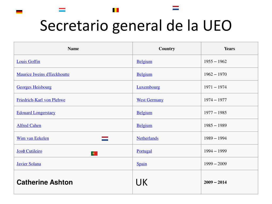Open Maurice Iweins d'Eeckhoutte link
272x204 pixels.
43,74
